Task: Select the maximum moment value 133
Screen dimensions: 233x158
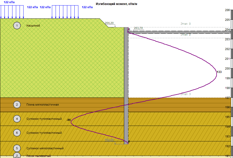Action: coord(219,72)
